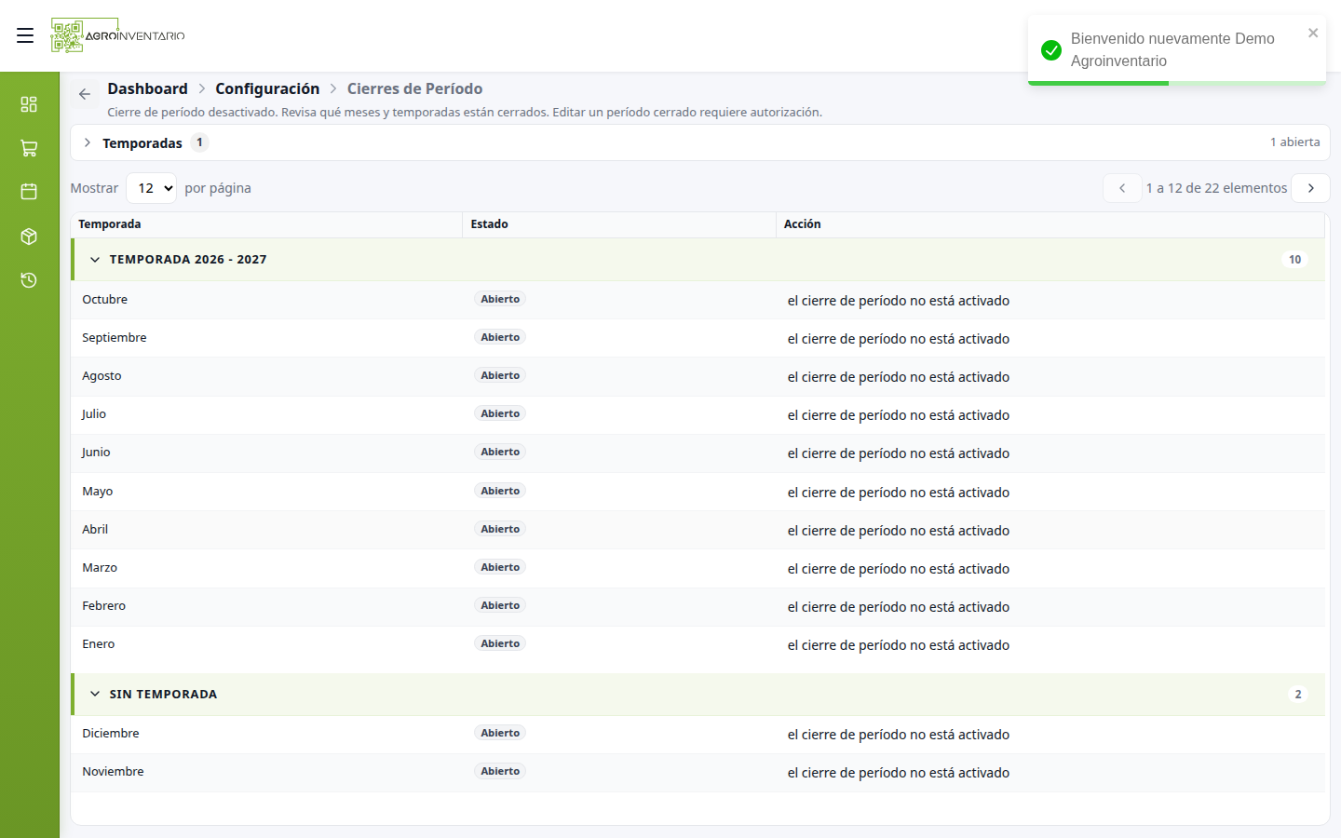Click '1 a 12 de 22 elementos' text
Screen dimensions: 1341x838
point(1216,188)
